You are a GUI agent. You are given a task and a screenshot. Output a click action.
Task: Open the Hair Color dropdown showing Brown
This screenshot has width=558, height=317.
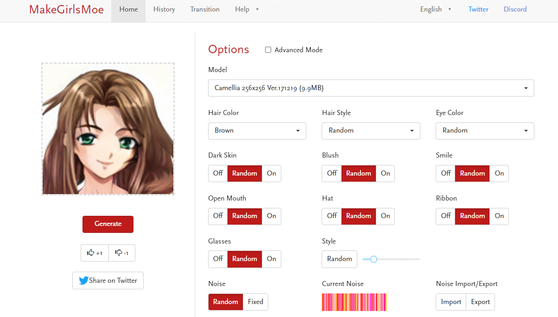[x=257, y=131]
